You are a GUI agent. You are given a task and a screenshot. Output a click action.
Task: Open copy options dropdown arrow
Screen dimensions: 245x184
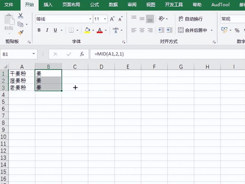point(27,24)
